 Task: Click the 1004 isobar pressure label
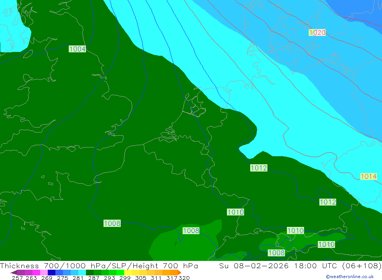[x=77, y=49]
